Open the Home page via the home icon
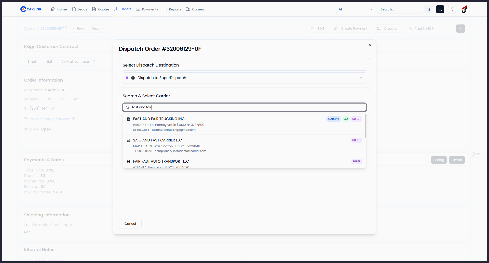The width and height of the screenshot is (489, 263). pyautogui.click(x=53, y=9)
